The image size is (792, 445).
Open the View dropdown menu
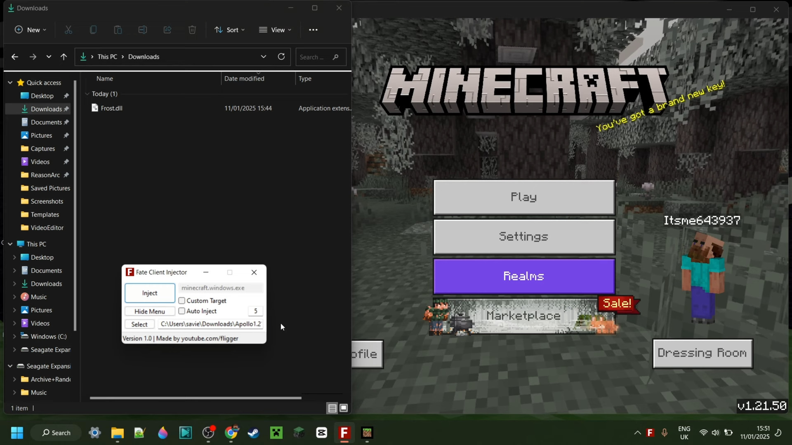point(275,30)
